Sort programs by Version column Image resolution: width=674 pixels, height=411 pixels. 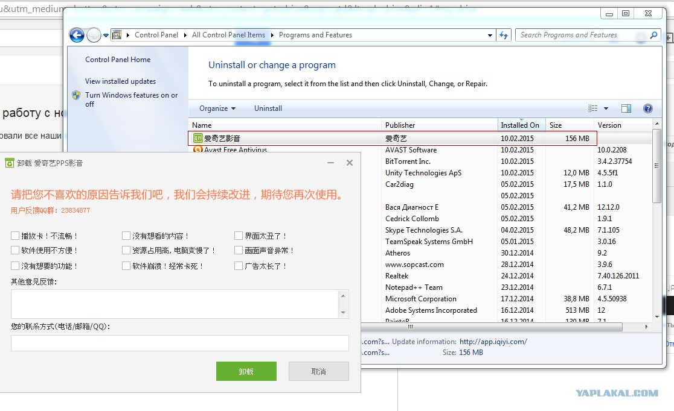pos(623,125)
